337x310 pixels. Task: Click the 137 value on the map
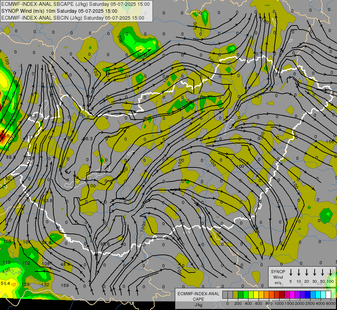[x=9, y=220]
